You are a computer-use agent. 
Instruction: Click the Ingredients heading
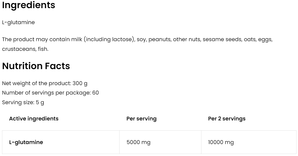tap(29, 5)
